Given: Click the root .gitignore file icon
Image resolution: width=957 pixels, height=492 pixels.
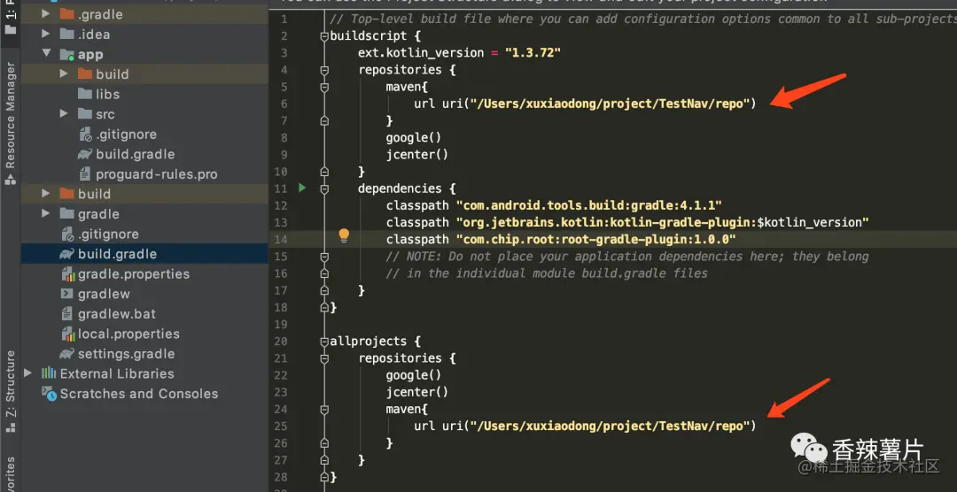Looking at the screenshot, I should [67, 234].
